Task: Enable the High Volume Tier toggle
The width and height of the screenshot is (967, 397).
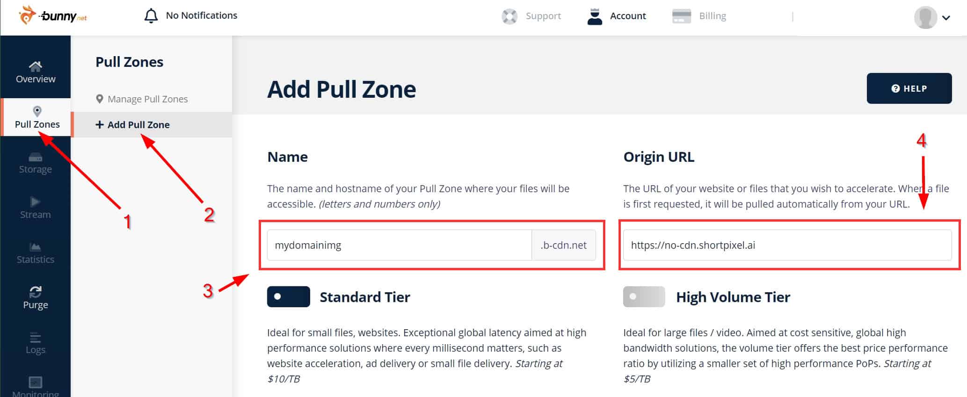Action: point(644,296)
